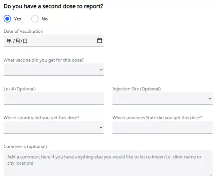Screen dimensions: 216x178
Task: Click the country dropdown chevron arrow
Action: click(x=101, y=127)
